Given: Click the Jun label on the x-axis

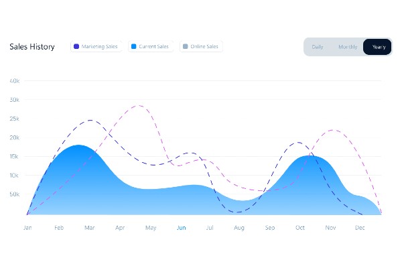Looking at the screenshot, I should 181,228.
